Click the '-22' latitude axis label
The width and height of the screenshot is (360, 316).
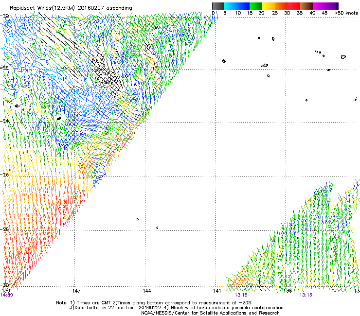(4, 68)
